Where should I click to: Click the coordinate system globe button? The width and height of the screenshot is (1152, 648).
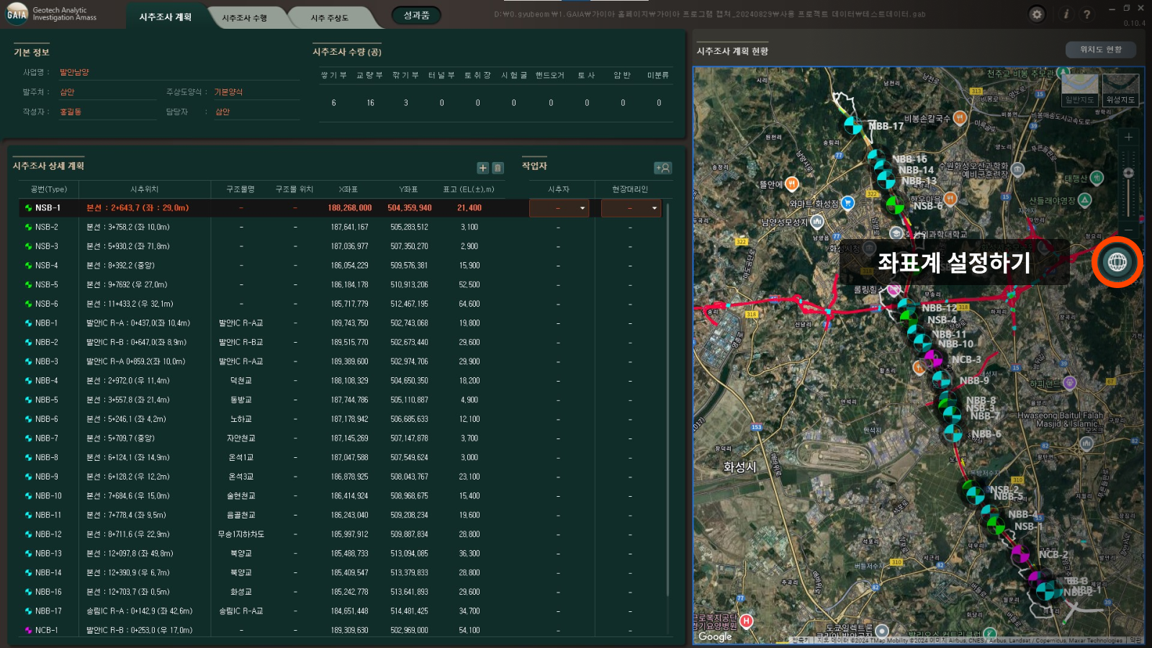pyautogui.click(x=1117, y=262)
